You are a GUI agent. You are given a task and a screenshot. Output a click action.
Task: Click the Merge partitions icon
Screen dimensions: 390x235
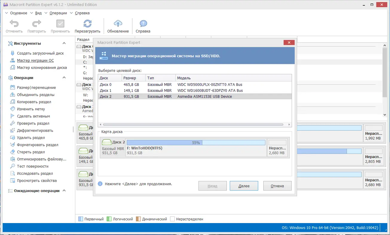pyautogui.click(x=12, y=95)
